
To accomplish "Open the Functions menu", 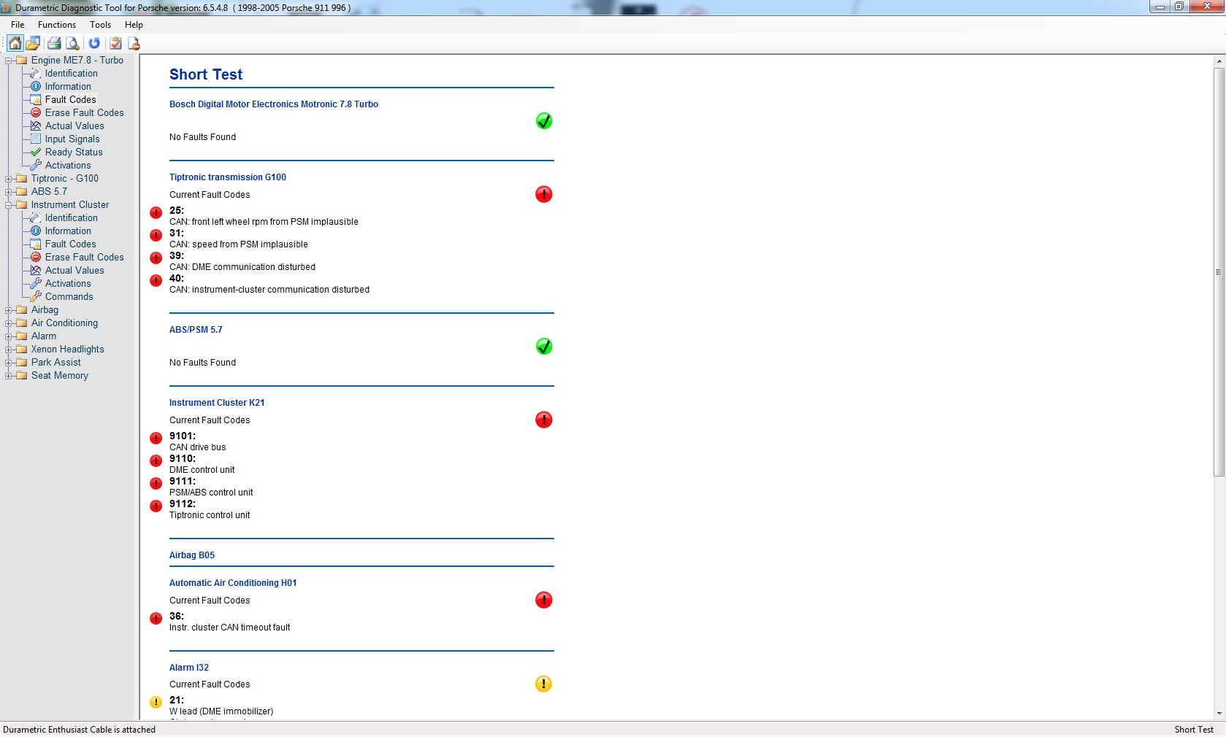I will coord(57,25).
